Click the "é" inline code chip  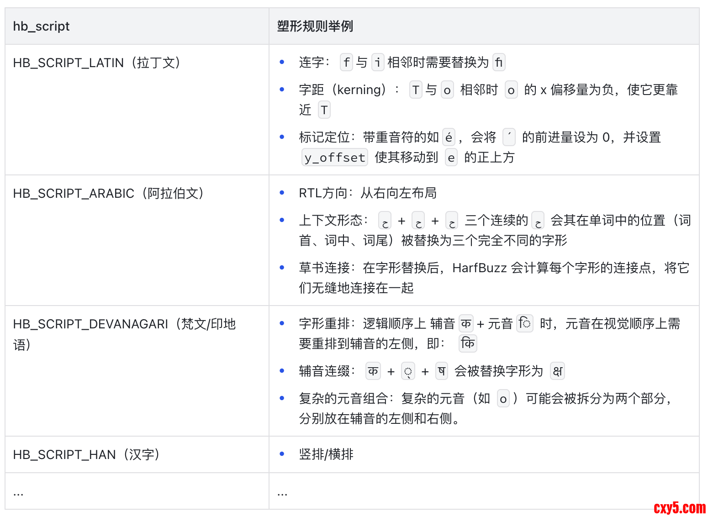pyautogui.click(x=449, y=137)
